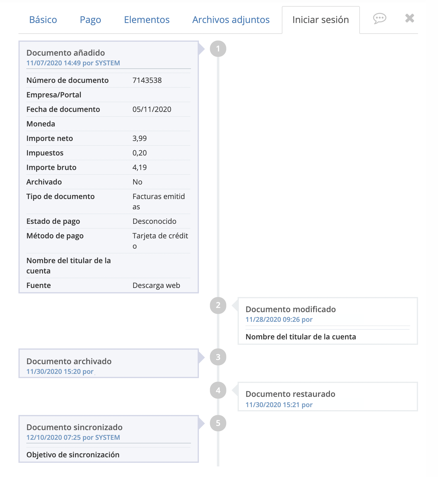Click the 'Importe bruto' label
Image resolution: width=438 pixels, height=477 pixels.
tap(51, 168)
